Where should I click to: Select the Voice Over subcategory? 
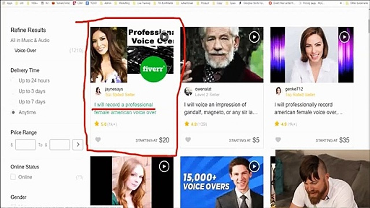[25, 51]
